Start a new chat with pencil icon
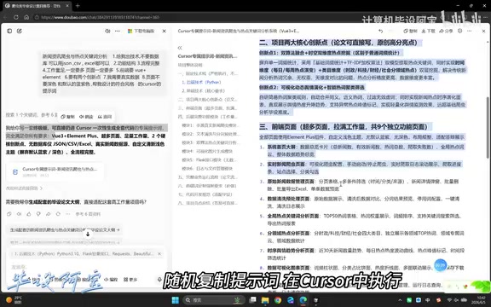Image resolution: width=491 pixels, height=307 pixels. click(x=20, y=31)
